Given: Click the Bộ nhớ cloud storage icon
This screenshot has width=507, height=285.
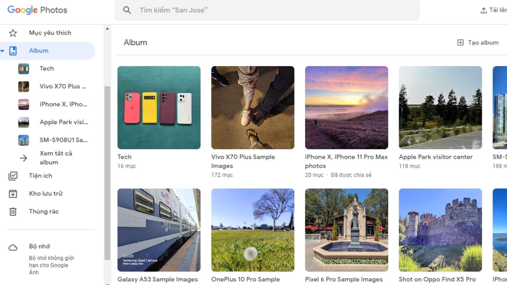Looking at the screenshot, I should pyautogui.click(x=13, y=247).
